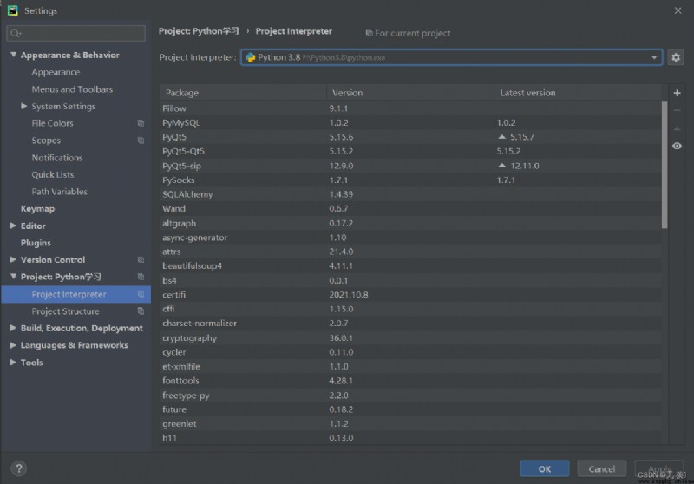Click the help question mark icon
The height and width of the screenshot is (484, 694).
tap(18, 468)
